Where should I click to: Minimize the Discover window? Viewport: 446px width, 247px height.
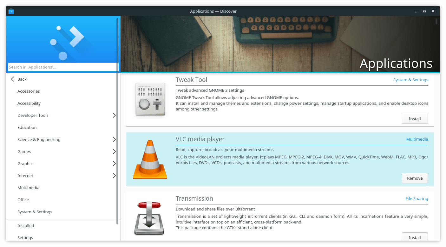point(416,11)
